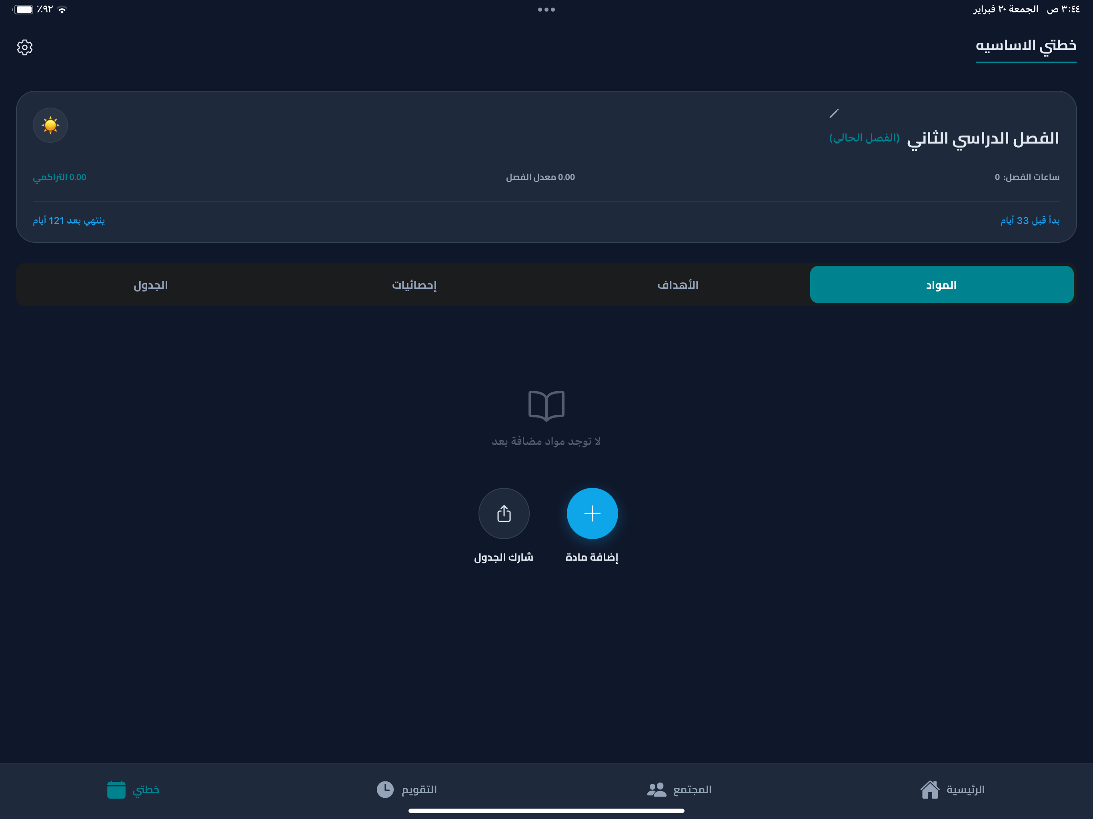Tap 0.00 معدل الفصل semester GPA
Screen dimensions: 1093x819
[x=540, y=177]
